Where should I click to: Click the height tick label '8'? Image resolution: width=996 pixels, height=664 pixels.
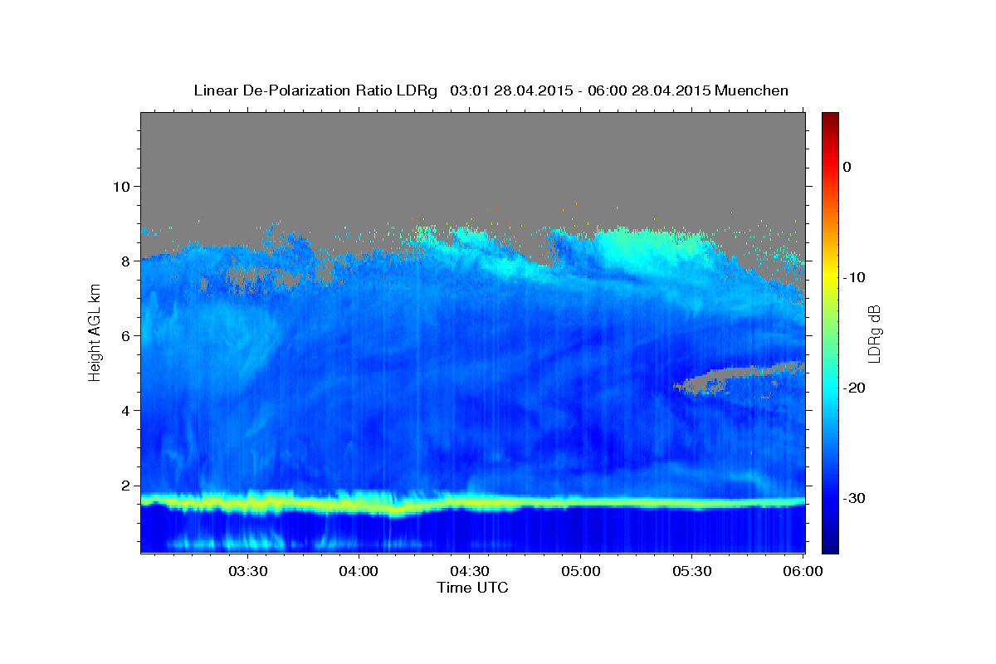point(126,261)
